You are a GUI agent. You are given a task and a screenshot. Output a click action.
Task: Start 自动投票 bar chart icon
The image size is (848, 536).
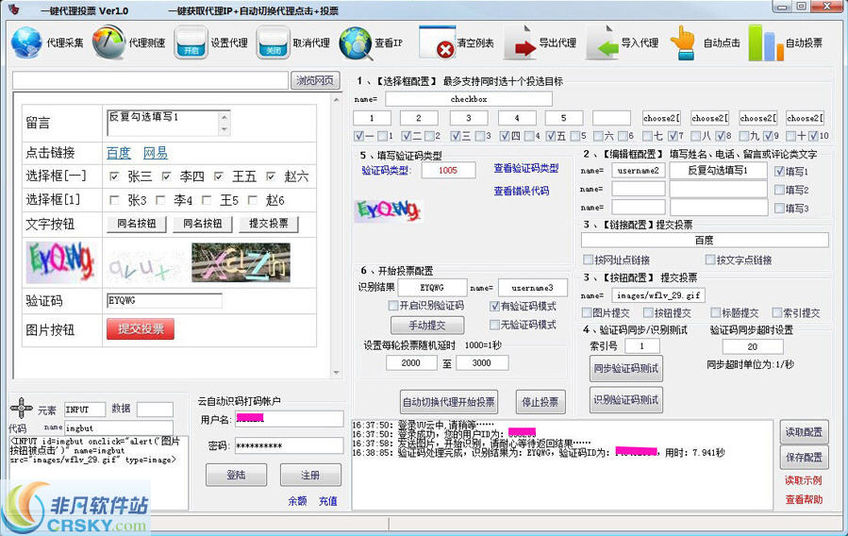[766, 42]
